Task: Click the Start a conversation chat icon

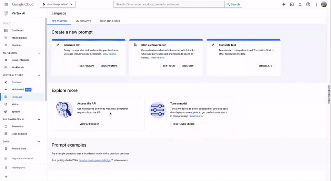Action: point(135,45)
